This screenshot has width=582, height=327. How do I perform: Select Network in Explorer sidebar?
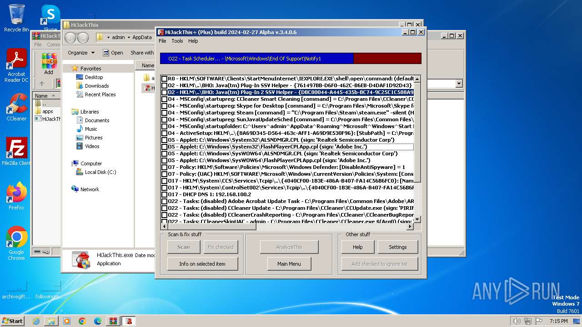90,189
